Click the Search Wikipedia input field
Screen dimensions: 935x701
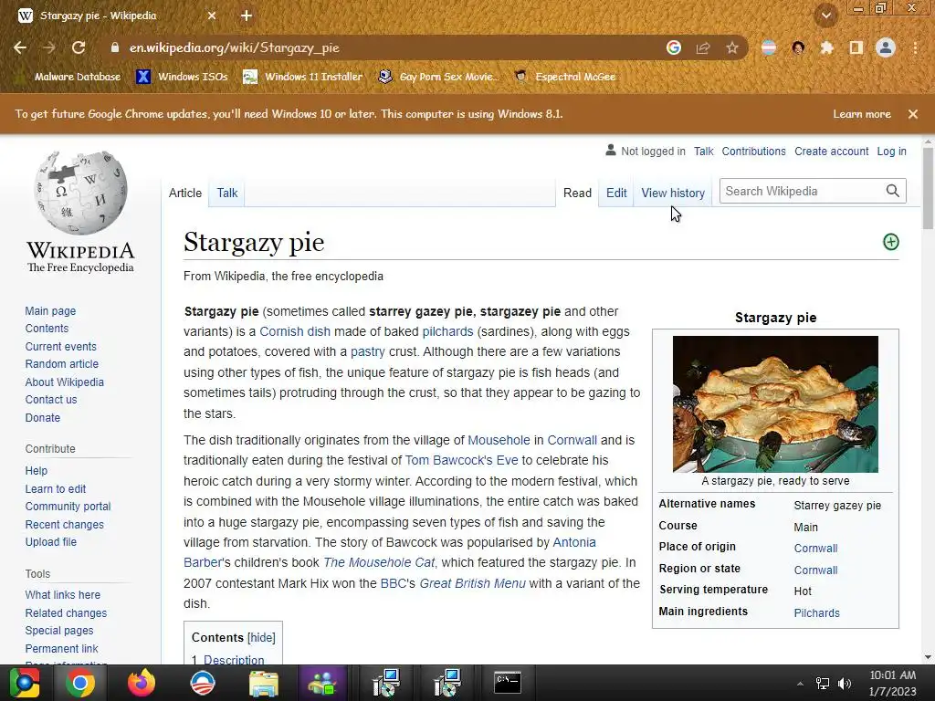801,192
